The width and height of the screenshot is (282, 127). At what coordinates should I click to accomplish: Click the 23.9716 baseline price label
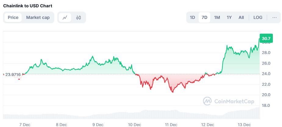coord(13,74)
